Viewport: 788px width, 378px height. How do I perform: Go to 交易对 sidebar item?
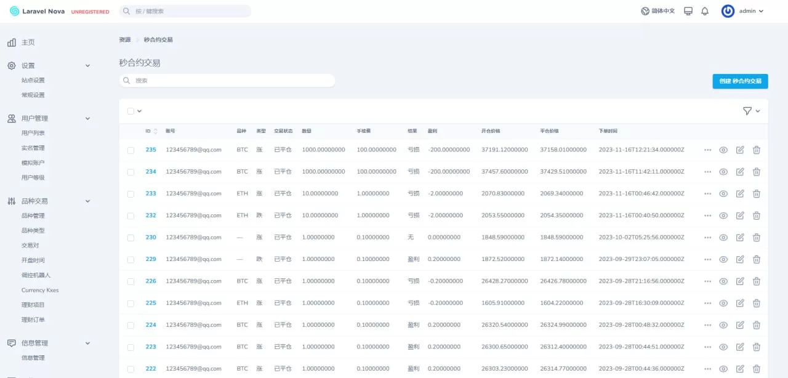click(30, 245)
